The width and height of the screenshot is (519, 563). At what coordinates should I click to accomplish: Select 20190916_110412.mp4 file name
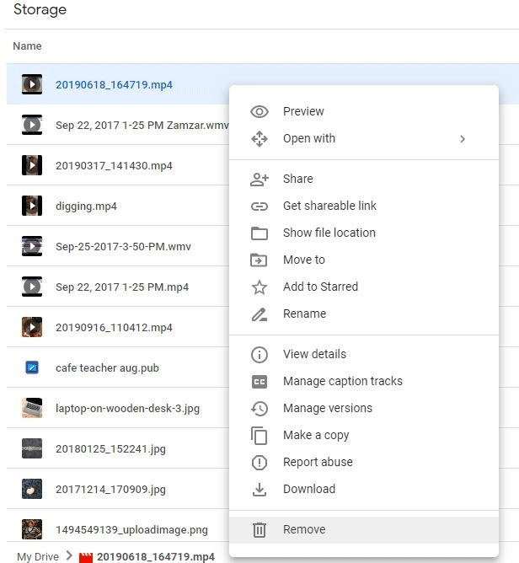point(114,328)
